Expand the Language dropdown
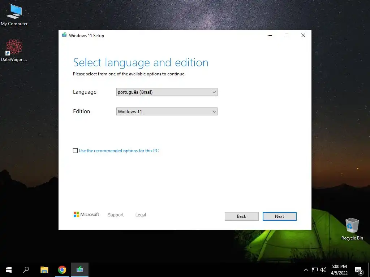Screen dimensions: 370x277 click(x=167, y=92)
